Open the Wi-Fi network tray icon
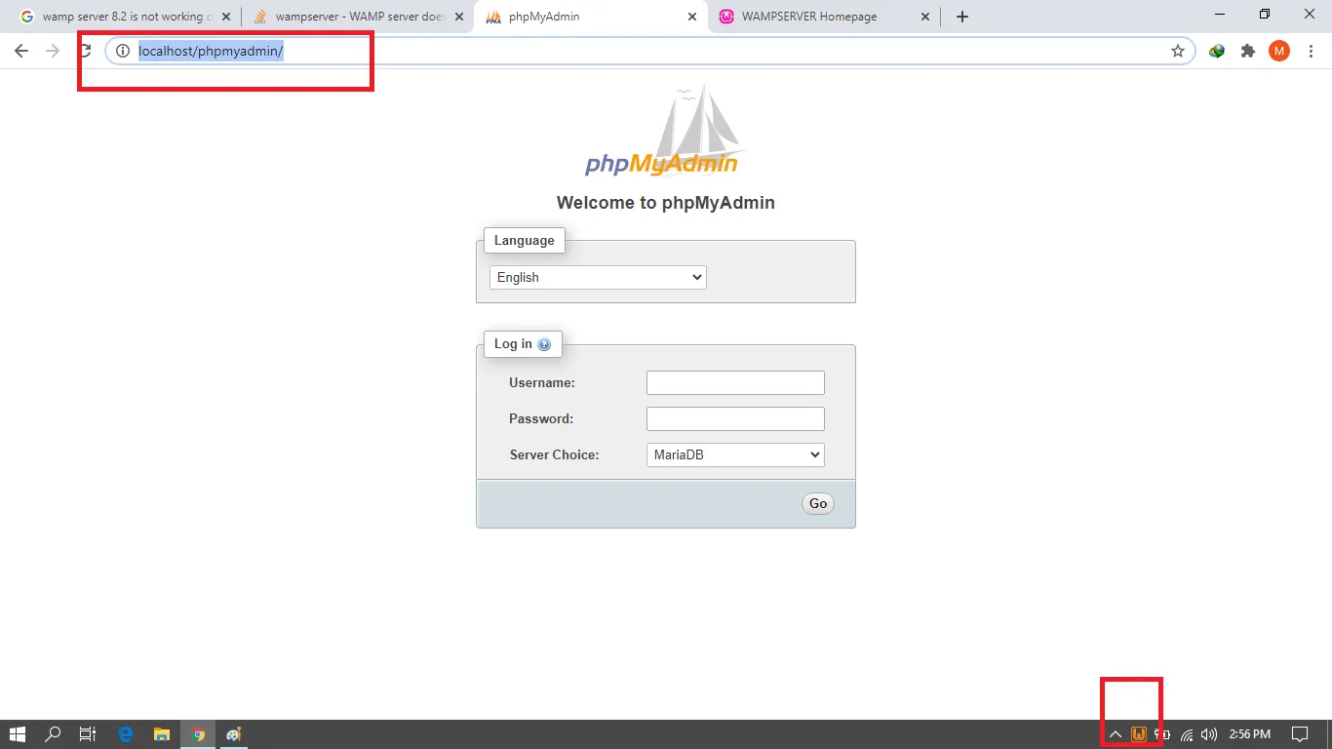 1187,734
